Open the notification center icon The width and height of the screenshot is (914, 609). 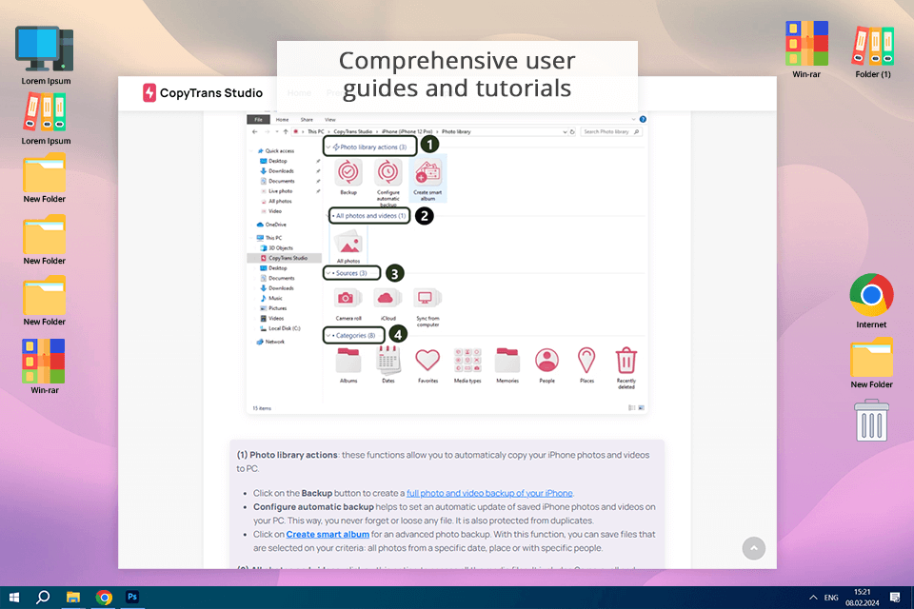tap(895, 598)
